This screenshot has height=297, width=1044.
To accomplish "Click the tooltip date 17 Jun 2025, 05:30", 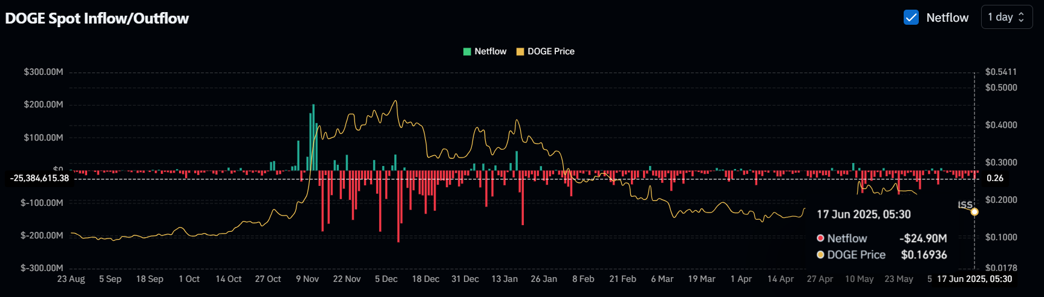I will point(863,214).
